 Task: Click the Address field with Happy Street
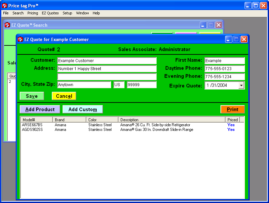107,69
